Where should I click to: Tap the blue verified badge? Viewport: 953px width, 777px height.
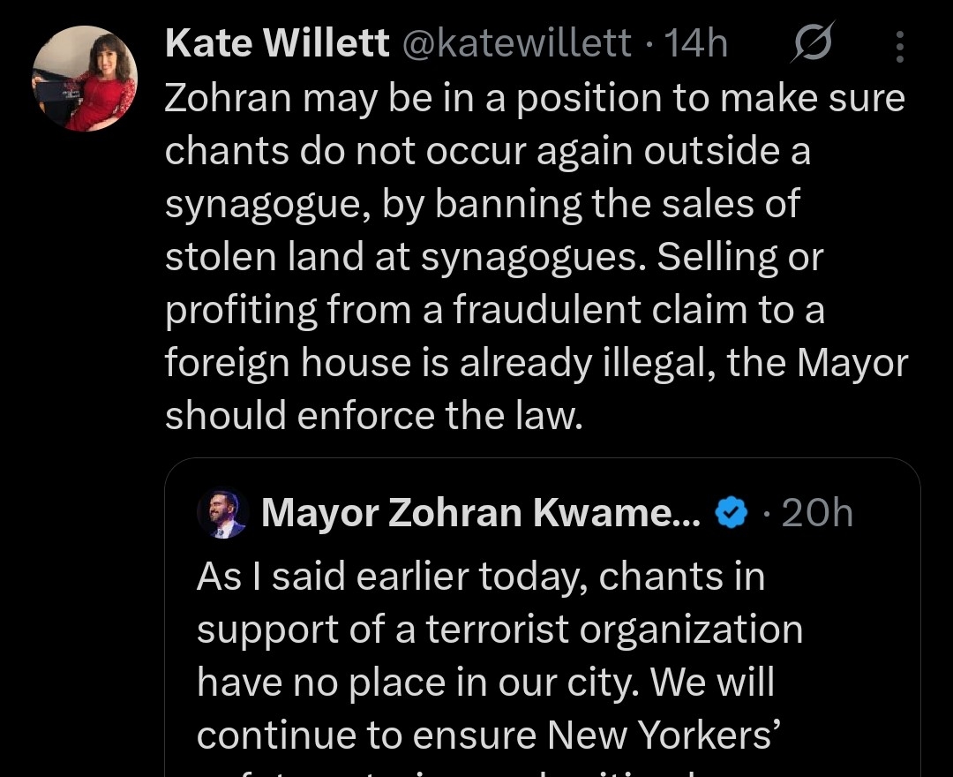[x=730, y=513]
